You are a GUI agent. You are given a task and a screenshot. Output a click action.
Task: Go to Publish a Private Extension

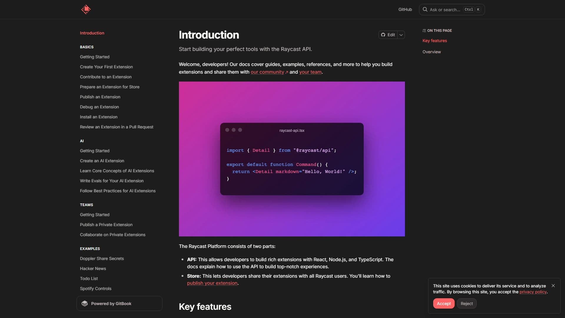click(x=106, y=225)
